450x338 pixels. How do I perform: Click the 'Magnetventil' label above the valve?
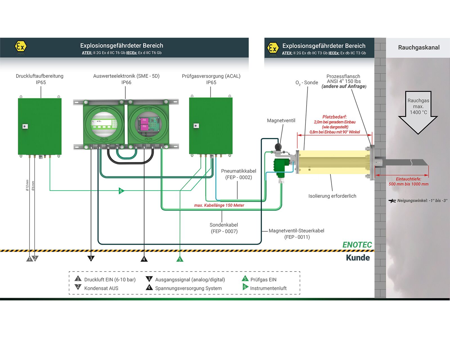point(281,121)
